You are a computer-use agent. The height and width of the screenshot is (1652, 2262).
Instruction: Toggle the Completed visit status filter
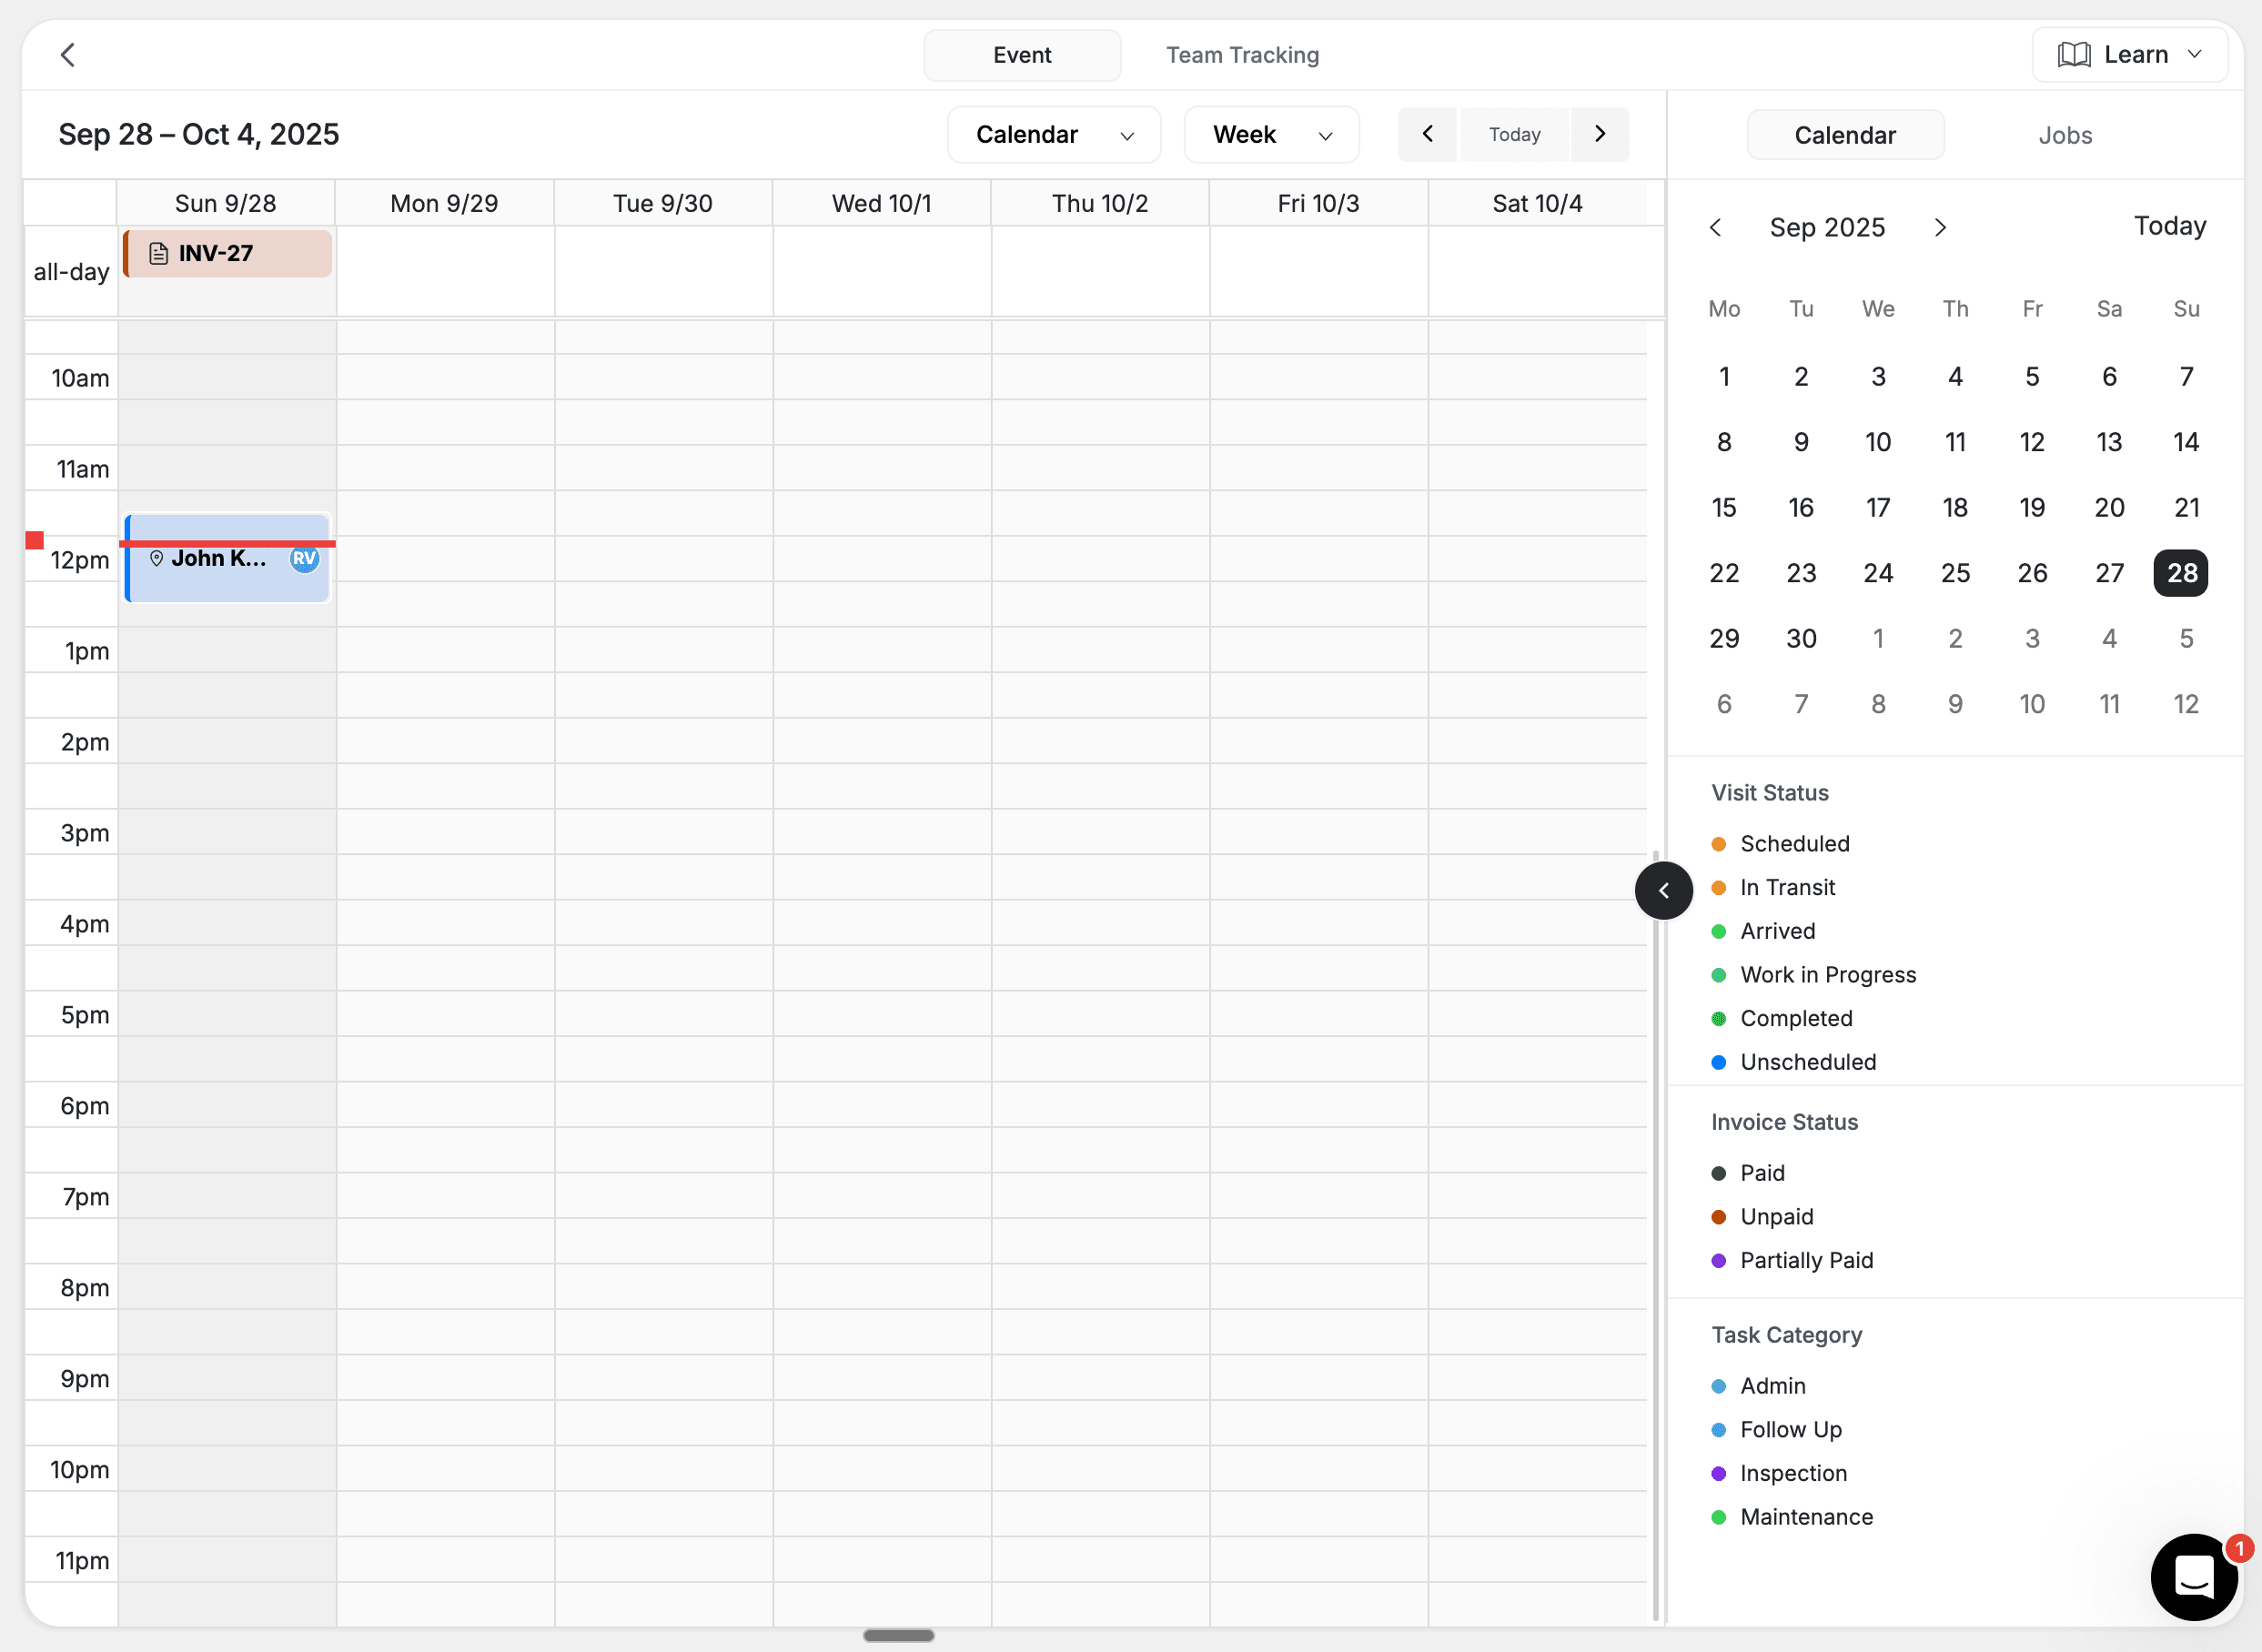[1795, 1018]
